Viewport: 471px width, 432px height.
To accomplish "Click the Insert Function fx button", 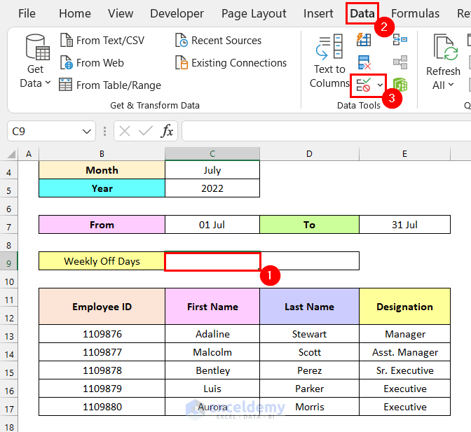I will pos(167,131).
